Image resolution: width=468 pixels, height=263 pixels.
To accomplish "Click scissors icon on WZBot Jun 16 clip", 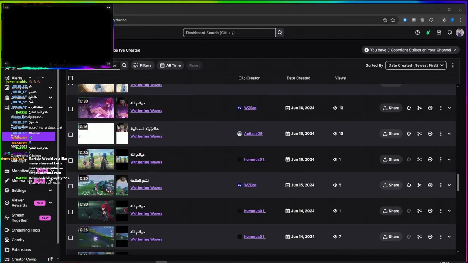I will point(419,108).
